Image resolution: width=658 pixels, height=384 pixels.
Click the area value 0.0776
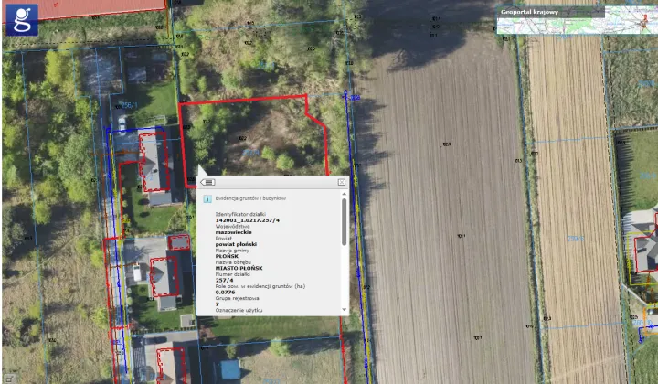pyautogui.click(x=226, y=292)
